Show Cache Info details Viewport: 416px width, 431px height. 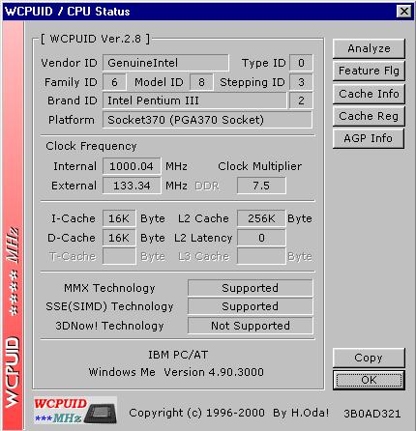[369, 94]
